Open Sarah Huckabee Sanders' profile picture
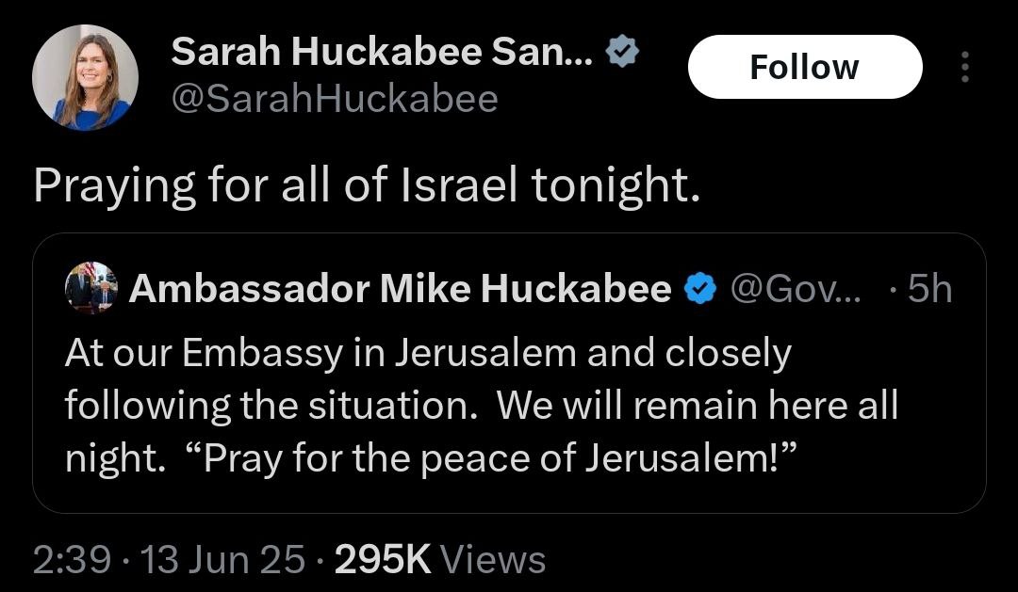This screenshot has height=592, width=1018. click(x=86, y=78)
